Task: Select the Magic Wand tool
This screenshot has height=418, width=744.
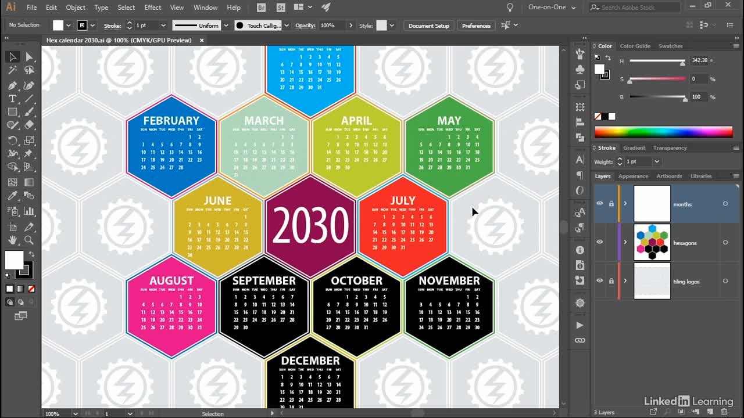Action: click(12, 70)
